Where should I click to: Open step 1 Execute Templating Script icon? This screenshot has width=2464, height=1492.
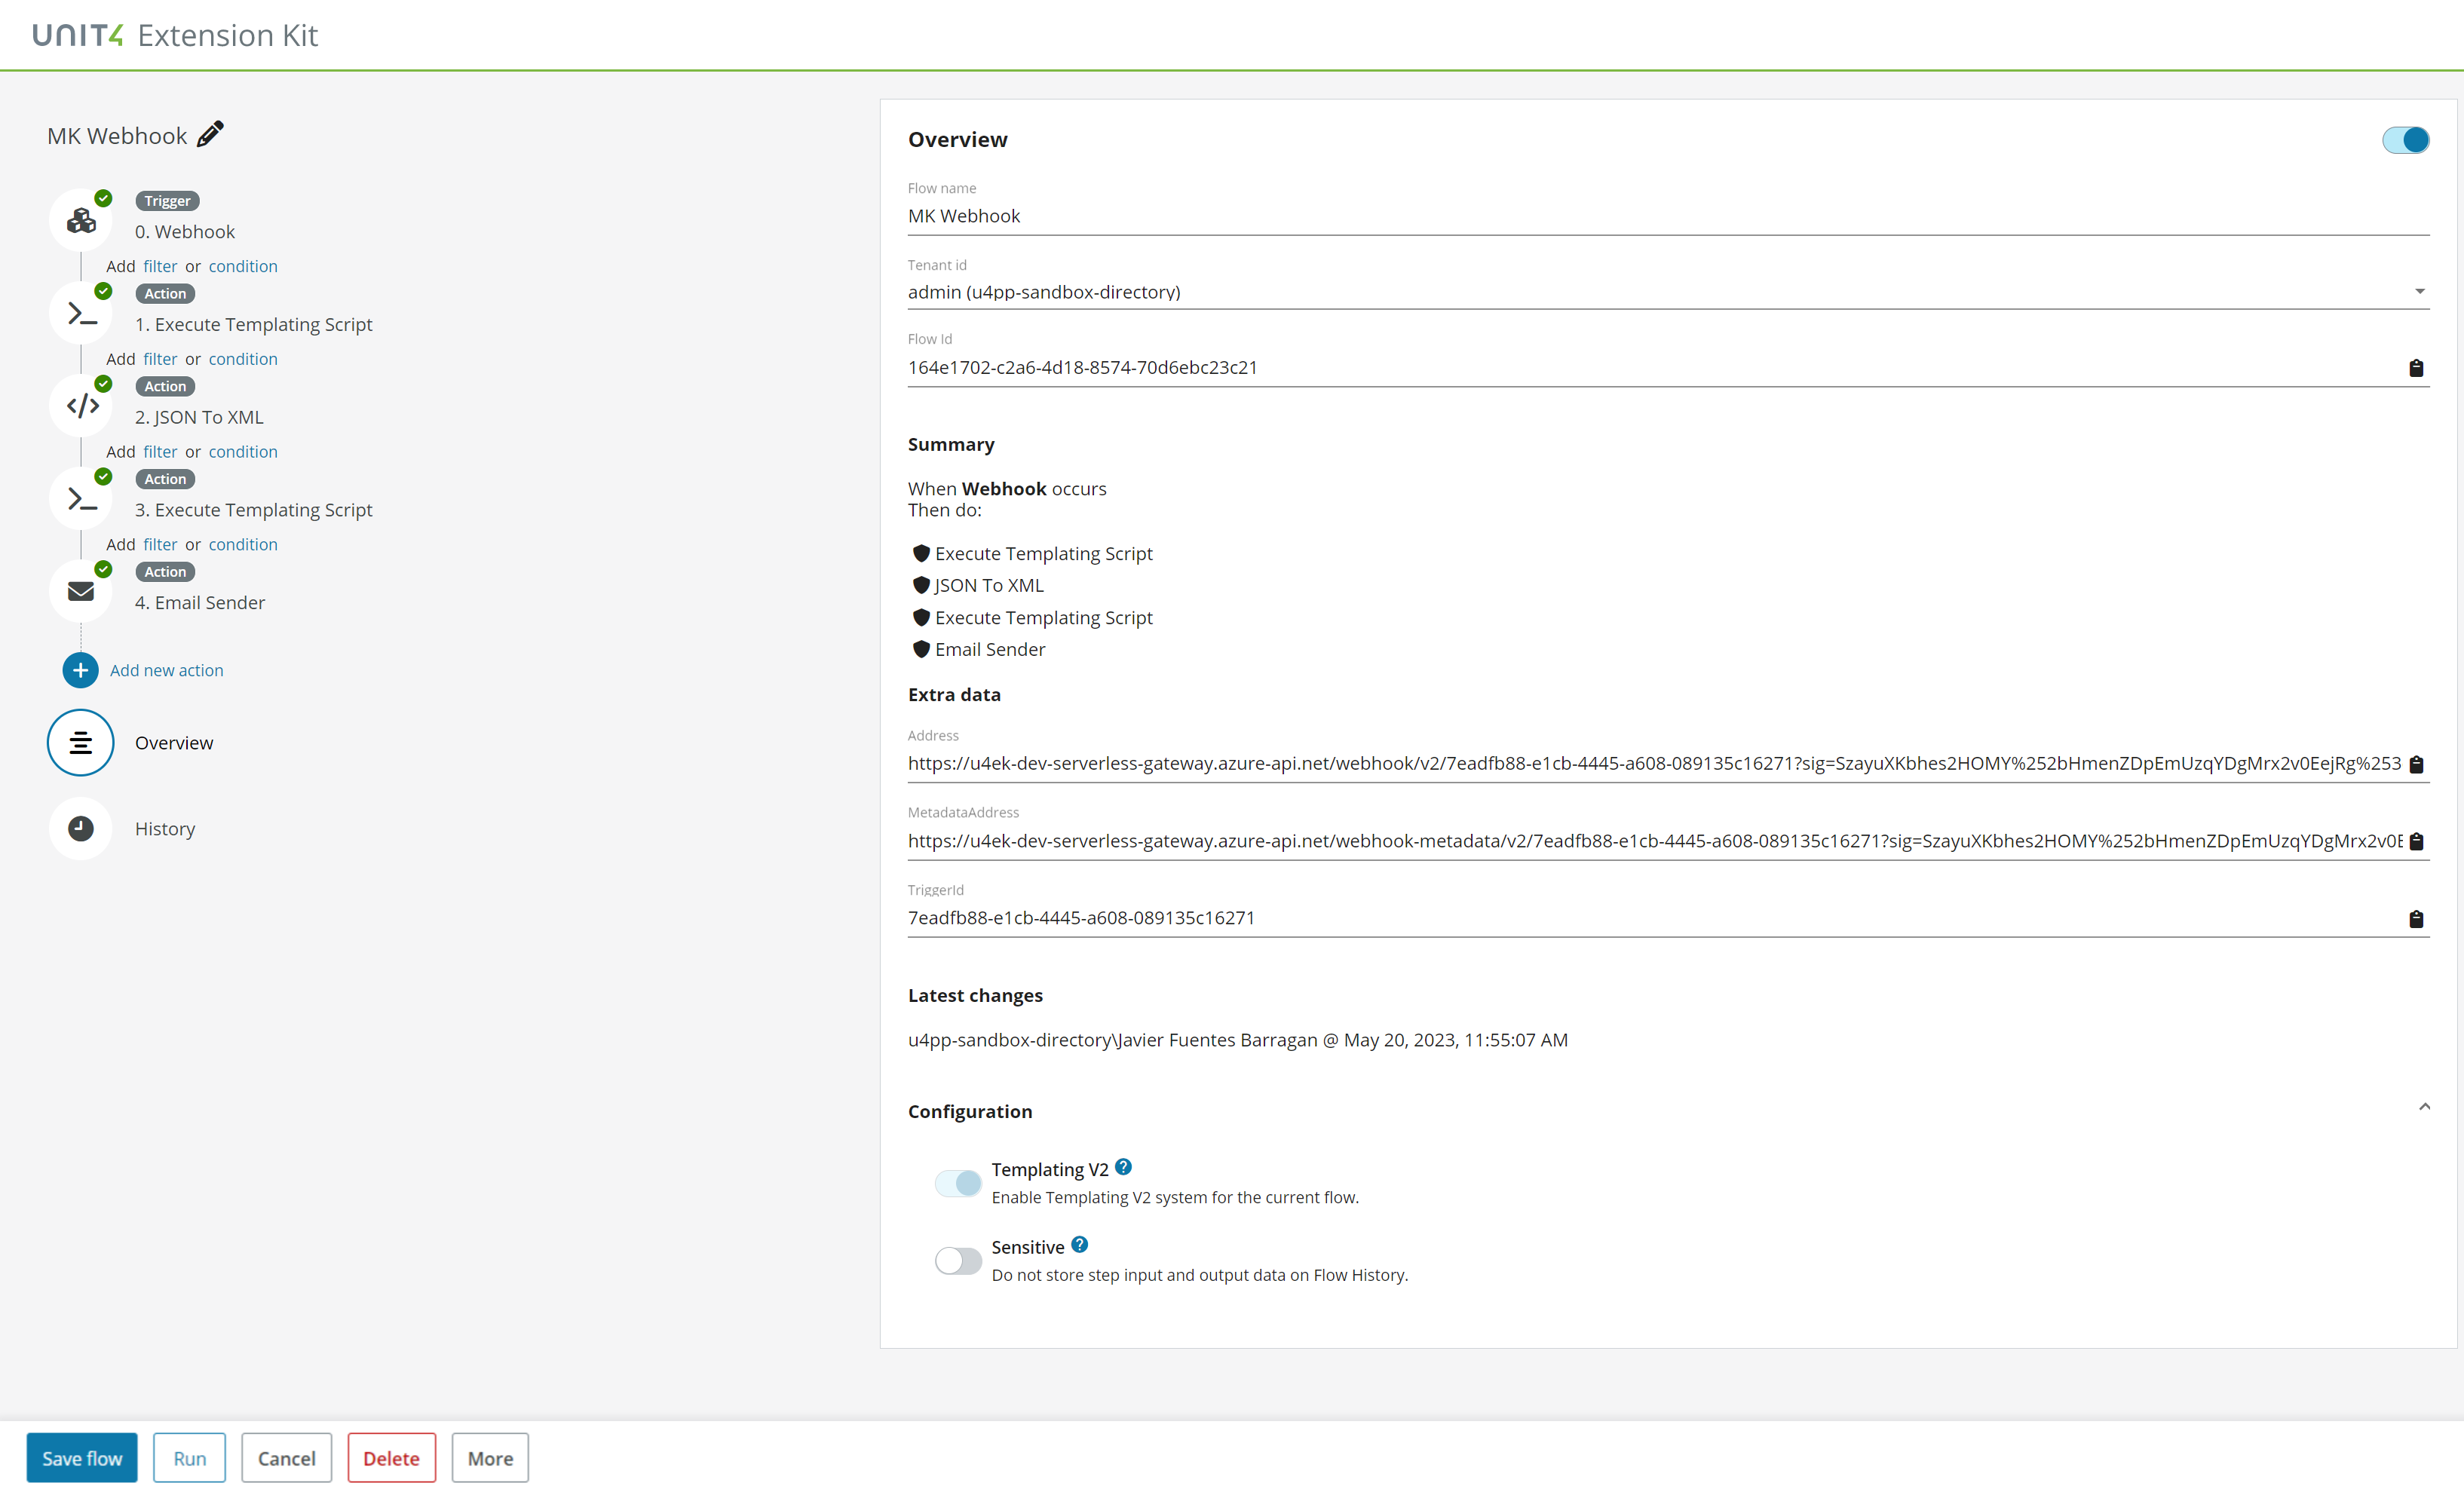pyautogui.click(x=81, y=313)
